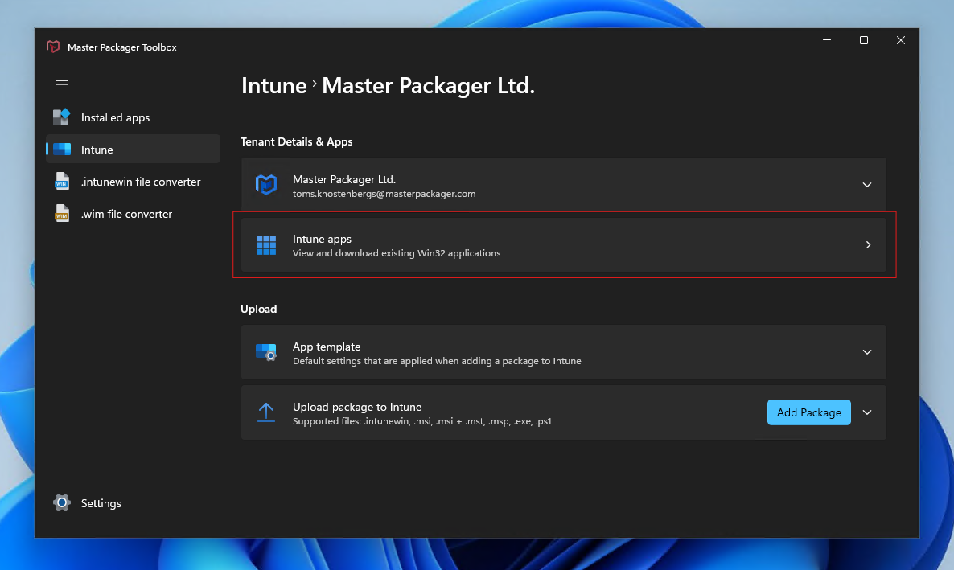Click 'View and download existing Win32 applications' text
Screen dimensions: 954x570
coord(397,254)
